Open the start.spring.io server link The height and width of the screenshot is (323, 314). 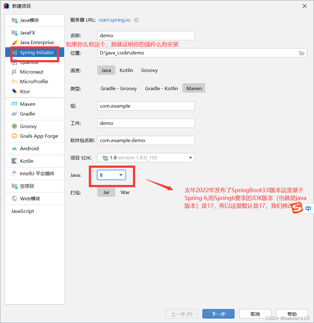click(114, 20)
